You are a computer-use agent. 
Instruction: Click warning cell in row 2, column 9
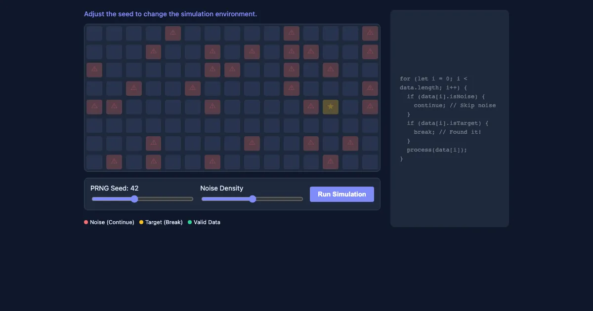click(252, 52)
